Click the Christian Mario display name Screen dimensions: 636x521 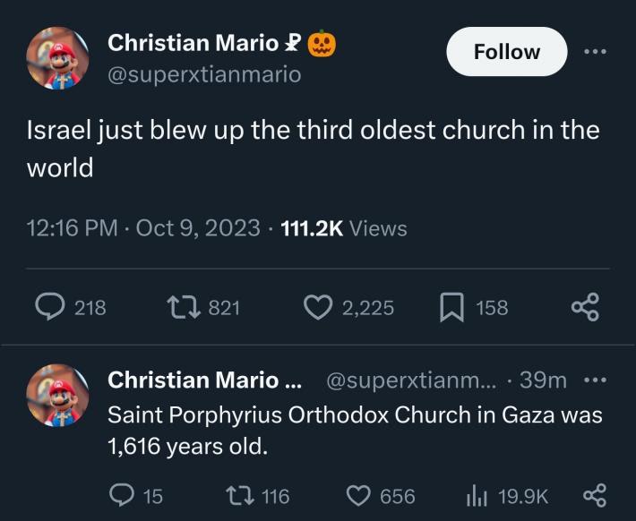[x=193, y=42]
